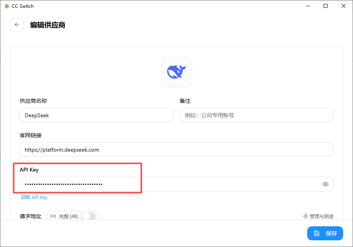Click the 编辑供应商 page heading
The width and height of the screenshot is (353, 247).
point(48,25)
